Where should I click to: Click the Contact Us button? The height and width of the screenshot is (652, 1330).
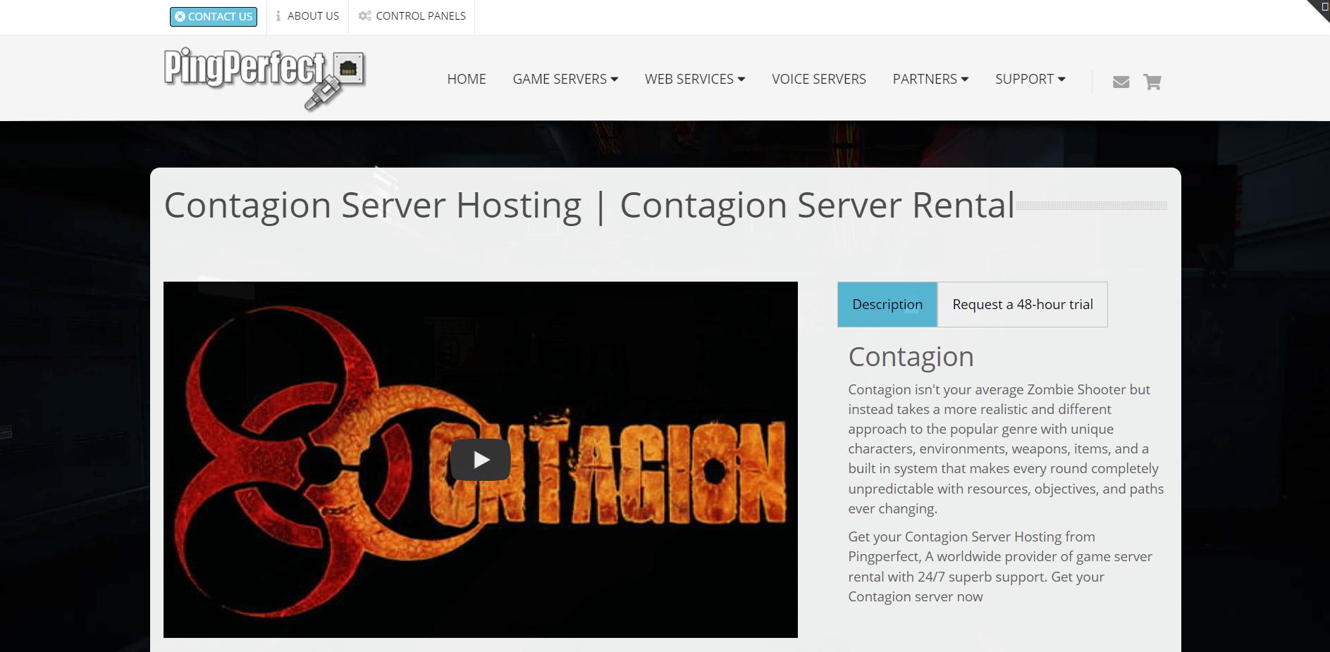point(214,16)
